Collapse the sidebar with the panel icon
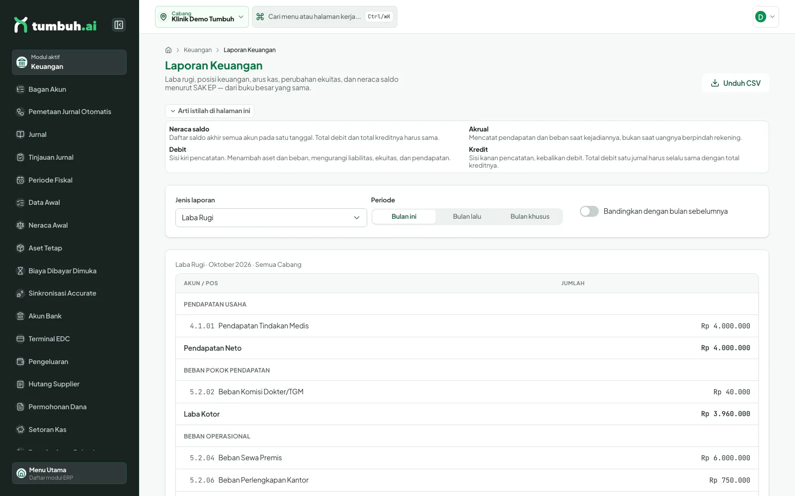This screenshot has height=496, width=795. (x=119, y=25)
